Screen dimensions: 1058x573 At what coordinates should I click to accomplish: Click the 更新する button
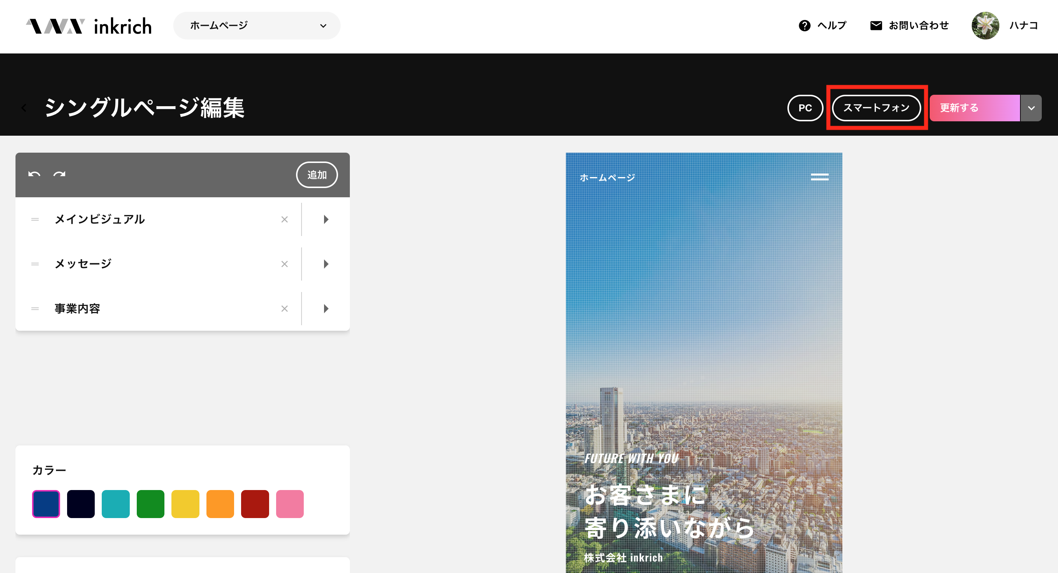pos(975,108)
